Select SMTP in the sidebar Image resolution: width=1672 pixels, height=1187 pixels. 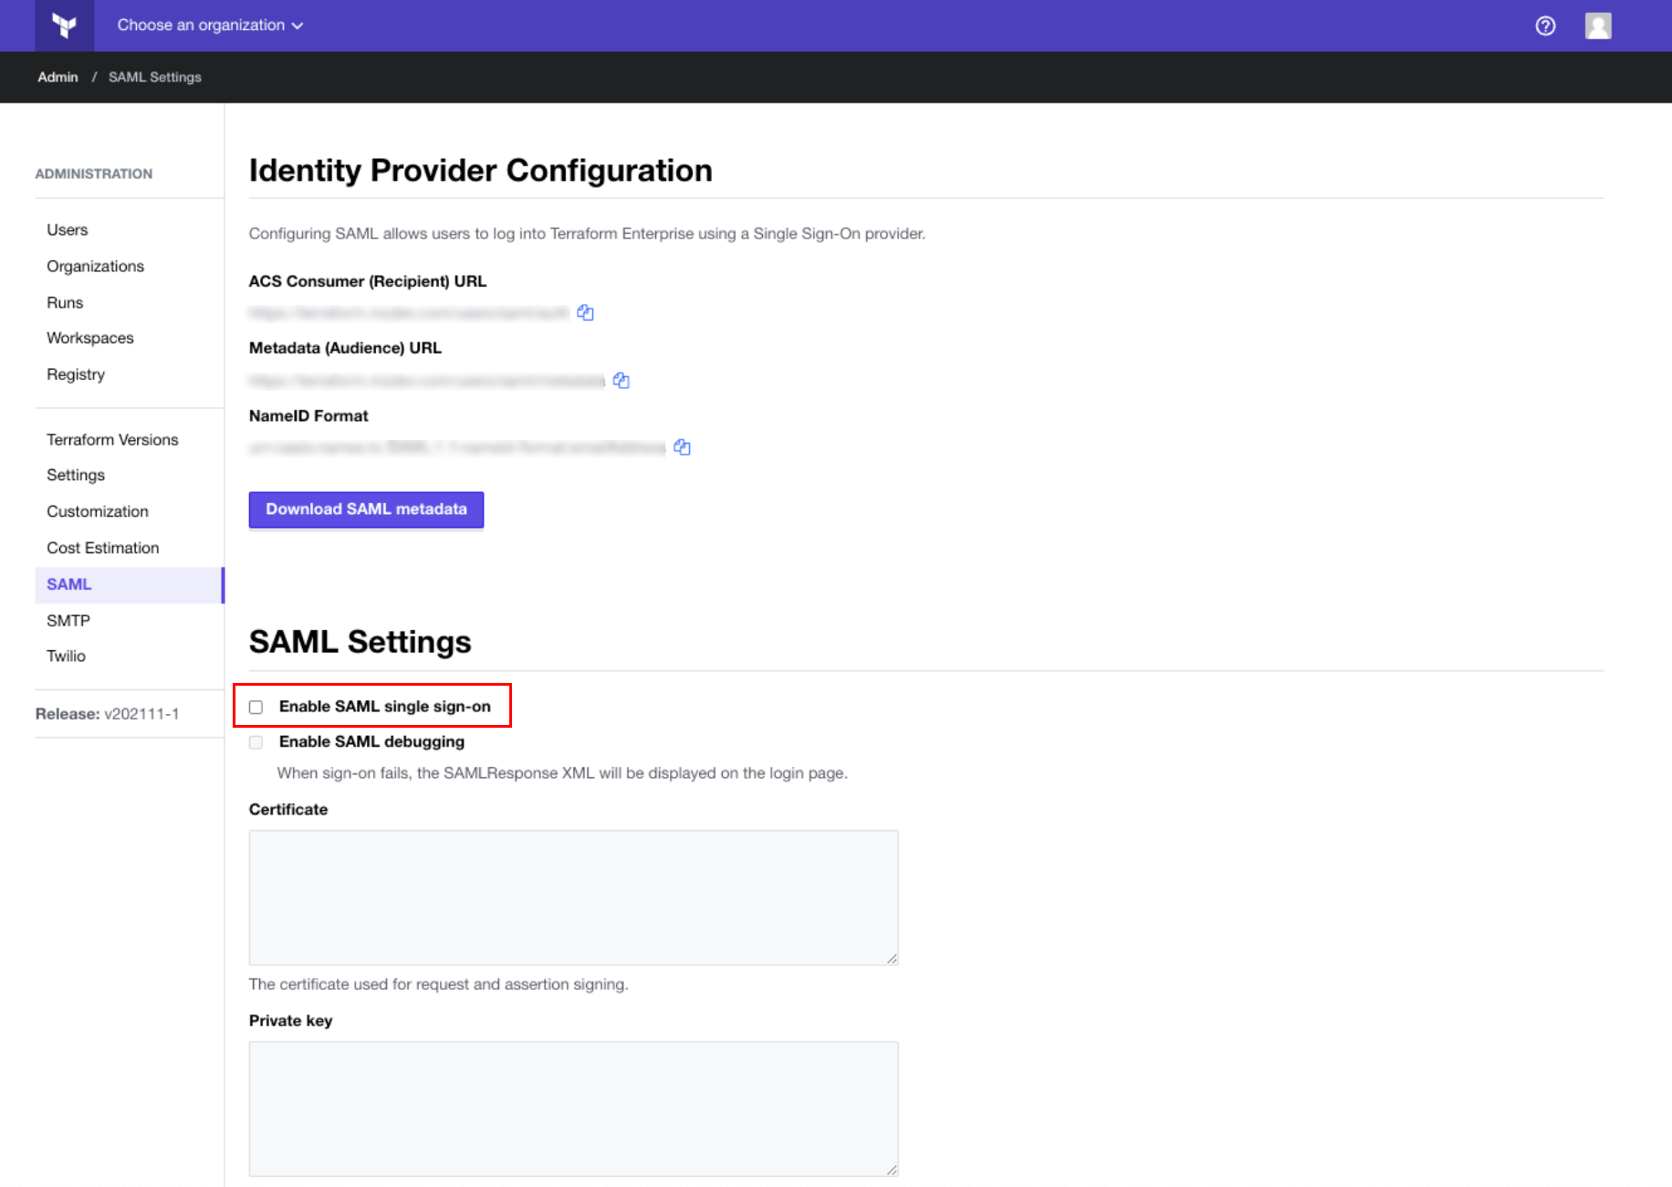pos(68,621)
